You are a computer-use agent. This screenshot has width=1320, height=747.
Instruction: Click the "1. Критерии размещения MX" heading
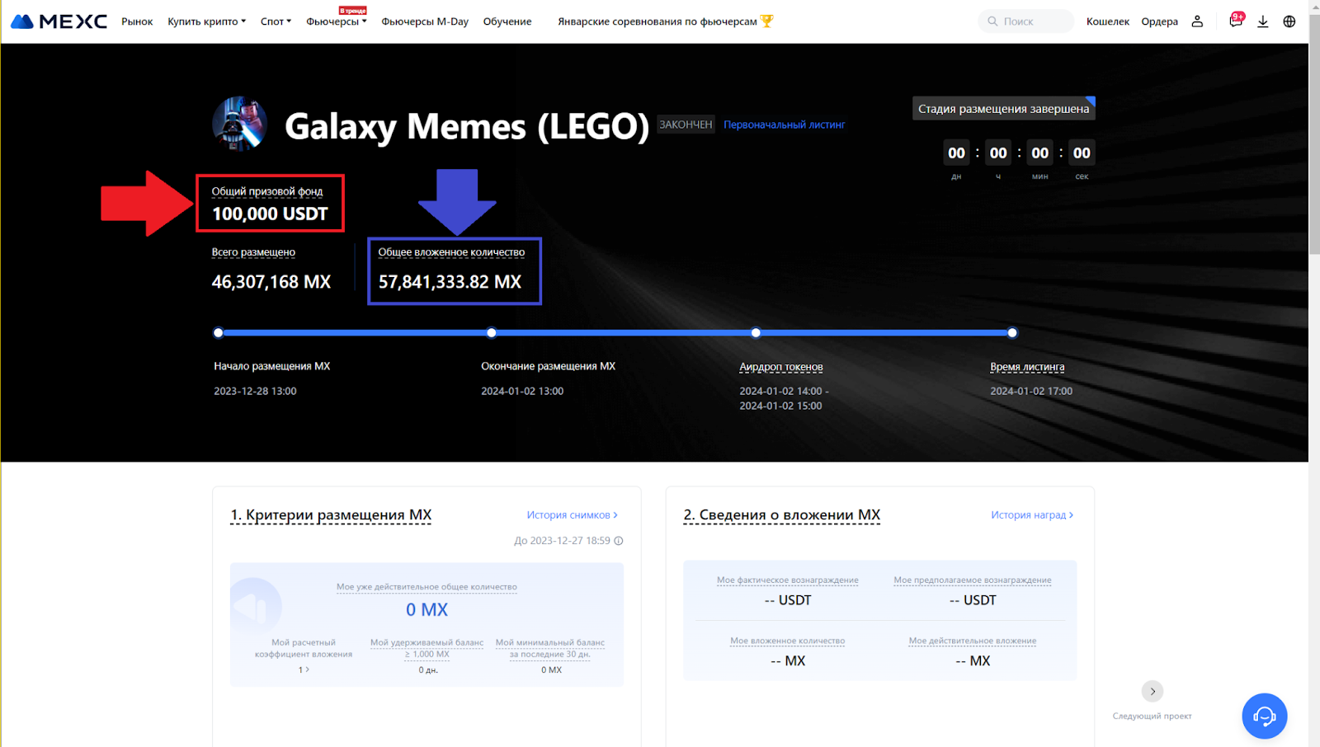[x=331, y=515]
